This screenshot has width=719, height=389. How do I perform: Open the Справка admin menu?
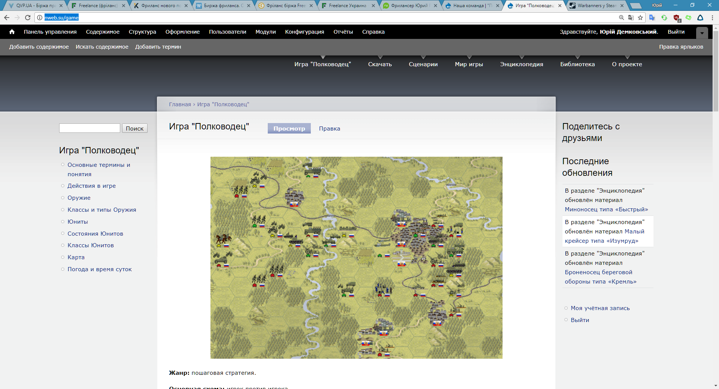point(373,32)
